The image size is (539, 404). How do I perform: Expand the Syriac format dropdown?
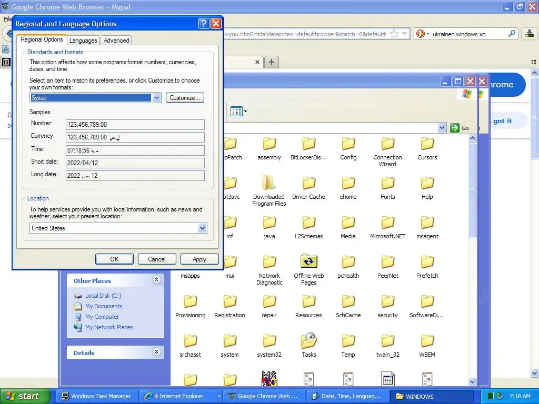pyautogui.click(x=156, y=97)
